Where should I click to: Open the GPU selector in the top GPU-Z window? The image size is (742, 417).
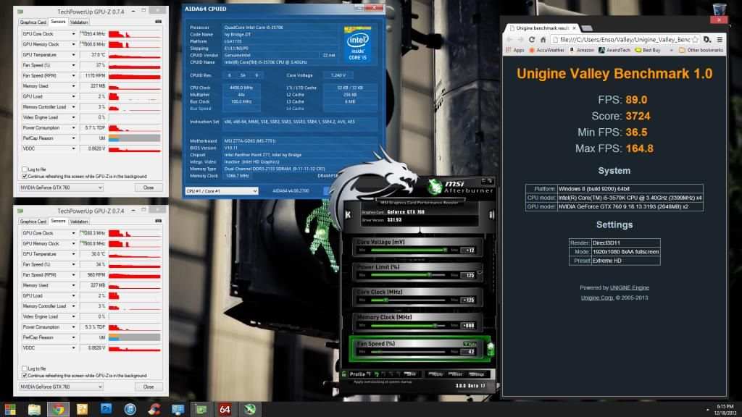(x=61, y=188)
